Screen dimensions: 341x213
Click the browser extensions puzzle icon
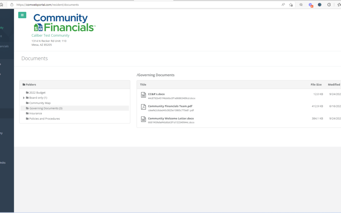(329, 5)
